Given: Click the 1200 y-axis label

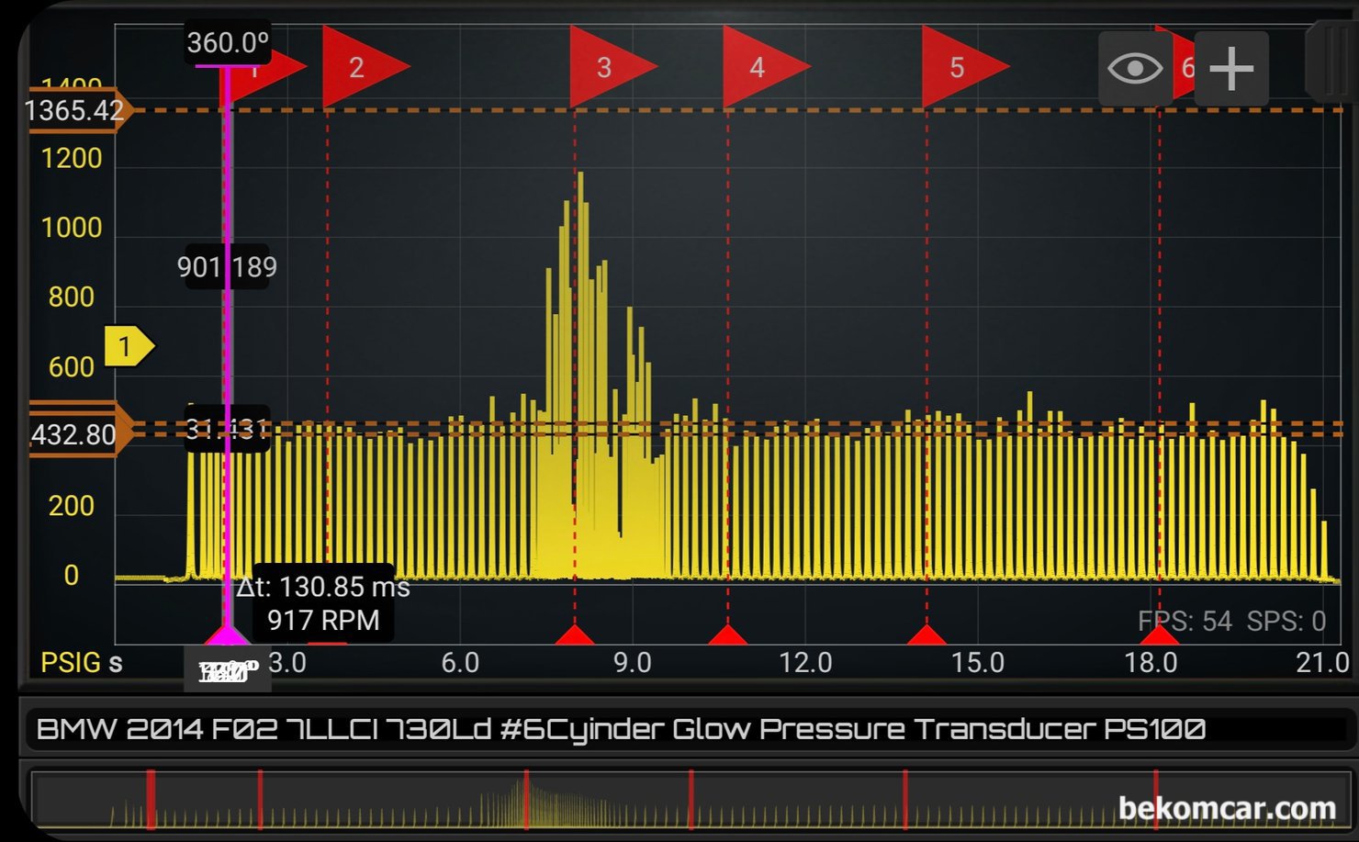Looking at the screenshot, I should pyautogui.click(x=72, y=159).
